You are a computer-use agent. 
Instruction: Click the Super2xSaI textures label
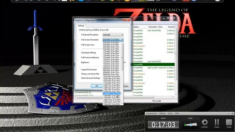click(x=89, y=70)
